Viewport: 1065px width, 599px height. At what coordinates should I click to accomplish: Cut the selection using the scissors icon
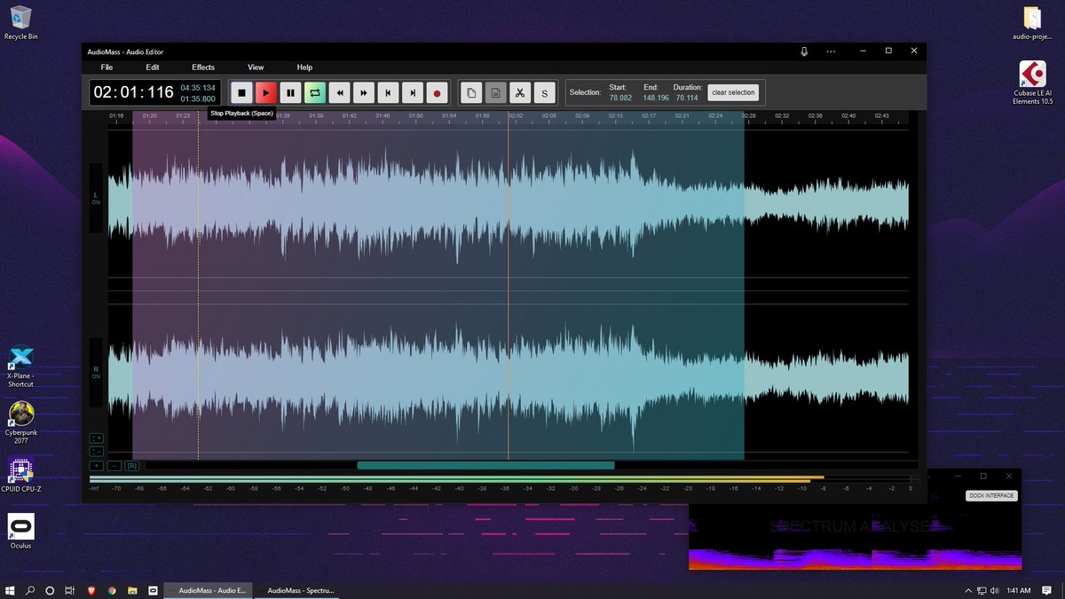[519, 92]
